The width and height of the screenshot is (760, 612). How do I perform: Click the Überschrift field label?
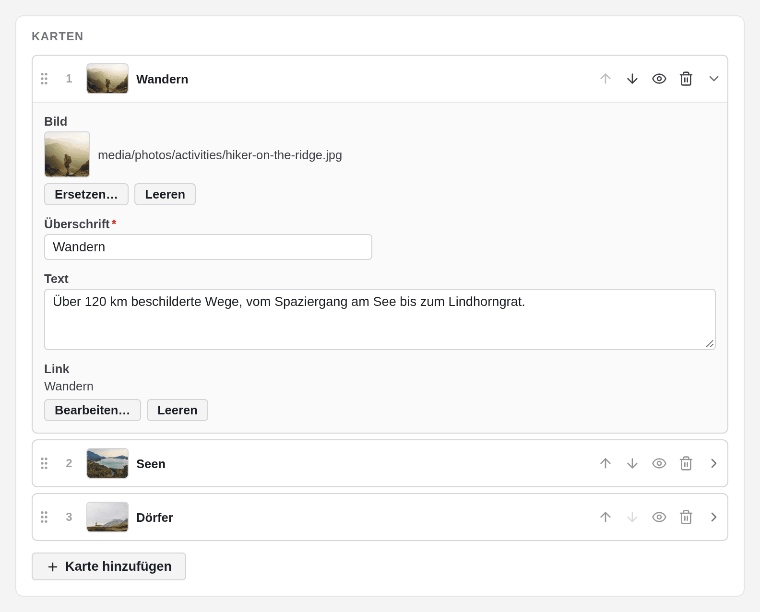[x=77, y=224]
